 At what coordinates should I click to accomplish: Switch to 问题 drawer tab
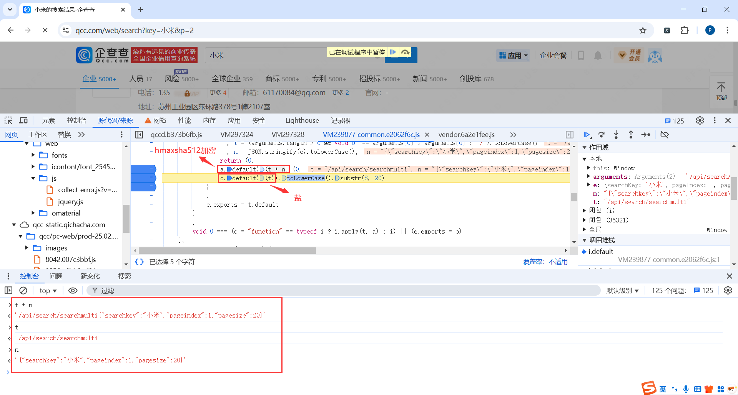coord(56,276)
